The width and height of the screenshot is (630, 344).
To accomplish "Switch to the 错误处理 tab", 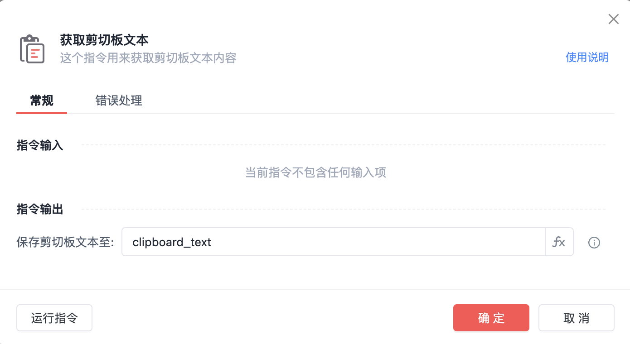I will [x=119, y=100].
